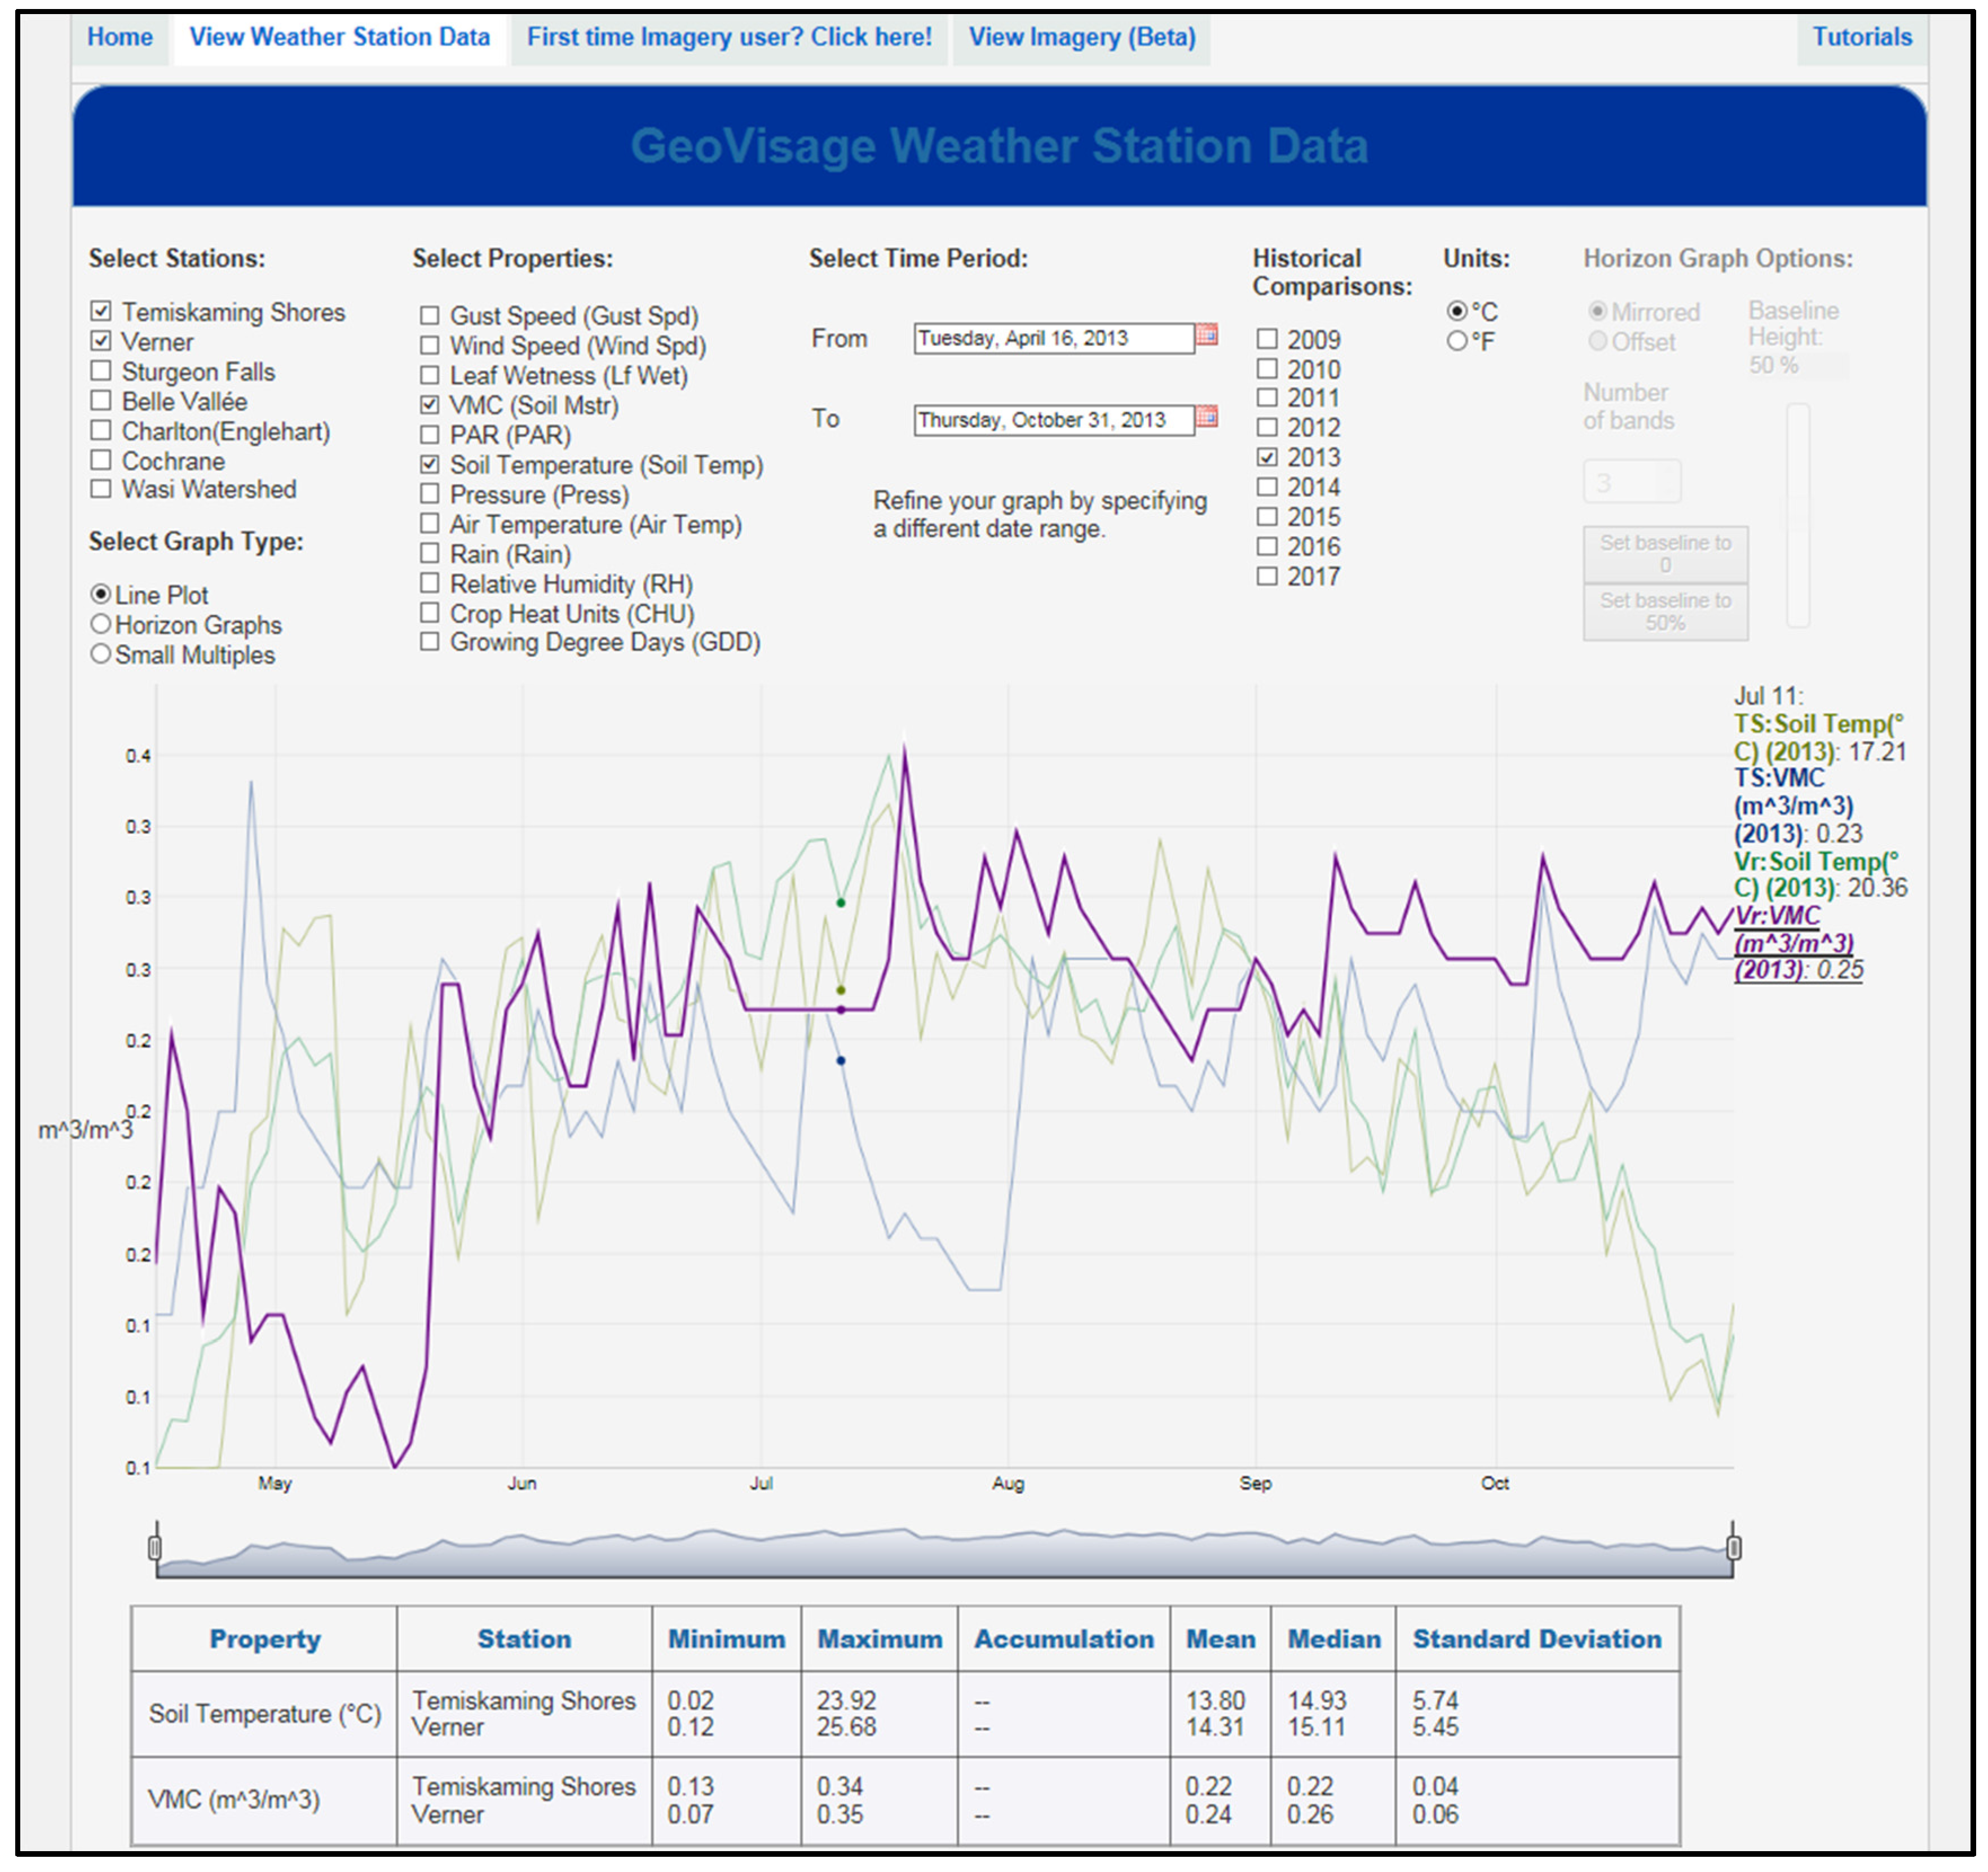This screenshot has width=1988, height=1872.
Task: Open the To date calendar icon
Action: pyautogui.click(x=1207, y=416)
